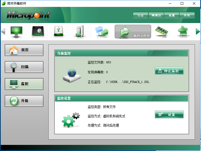Go to 首页 home page

(x=24, y=50)
